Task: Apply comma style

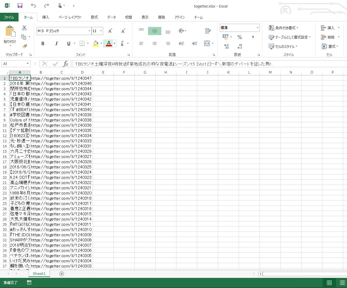Action: tap(253, 37)
